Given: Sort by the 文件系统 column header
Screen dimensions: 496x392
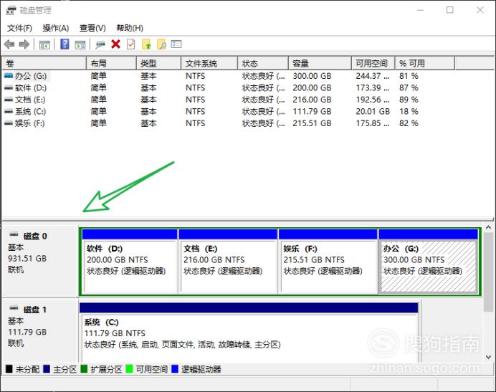Looking at the screenshot, I should tap(209, 63).
